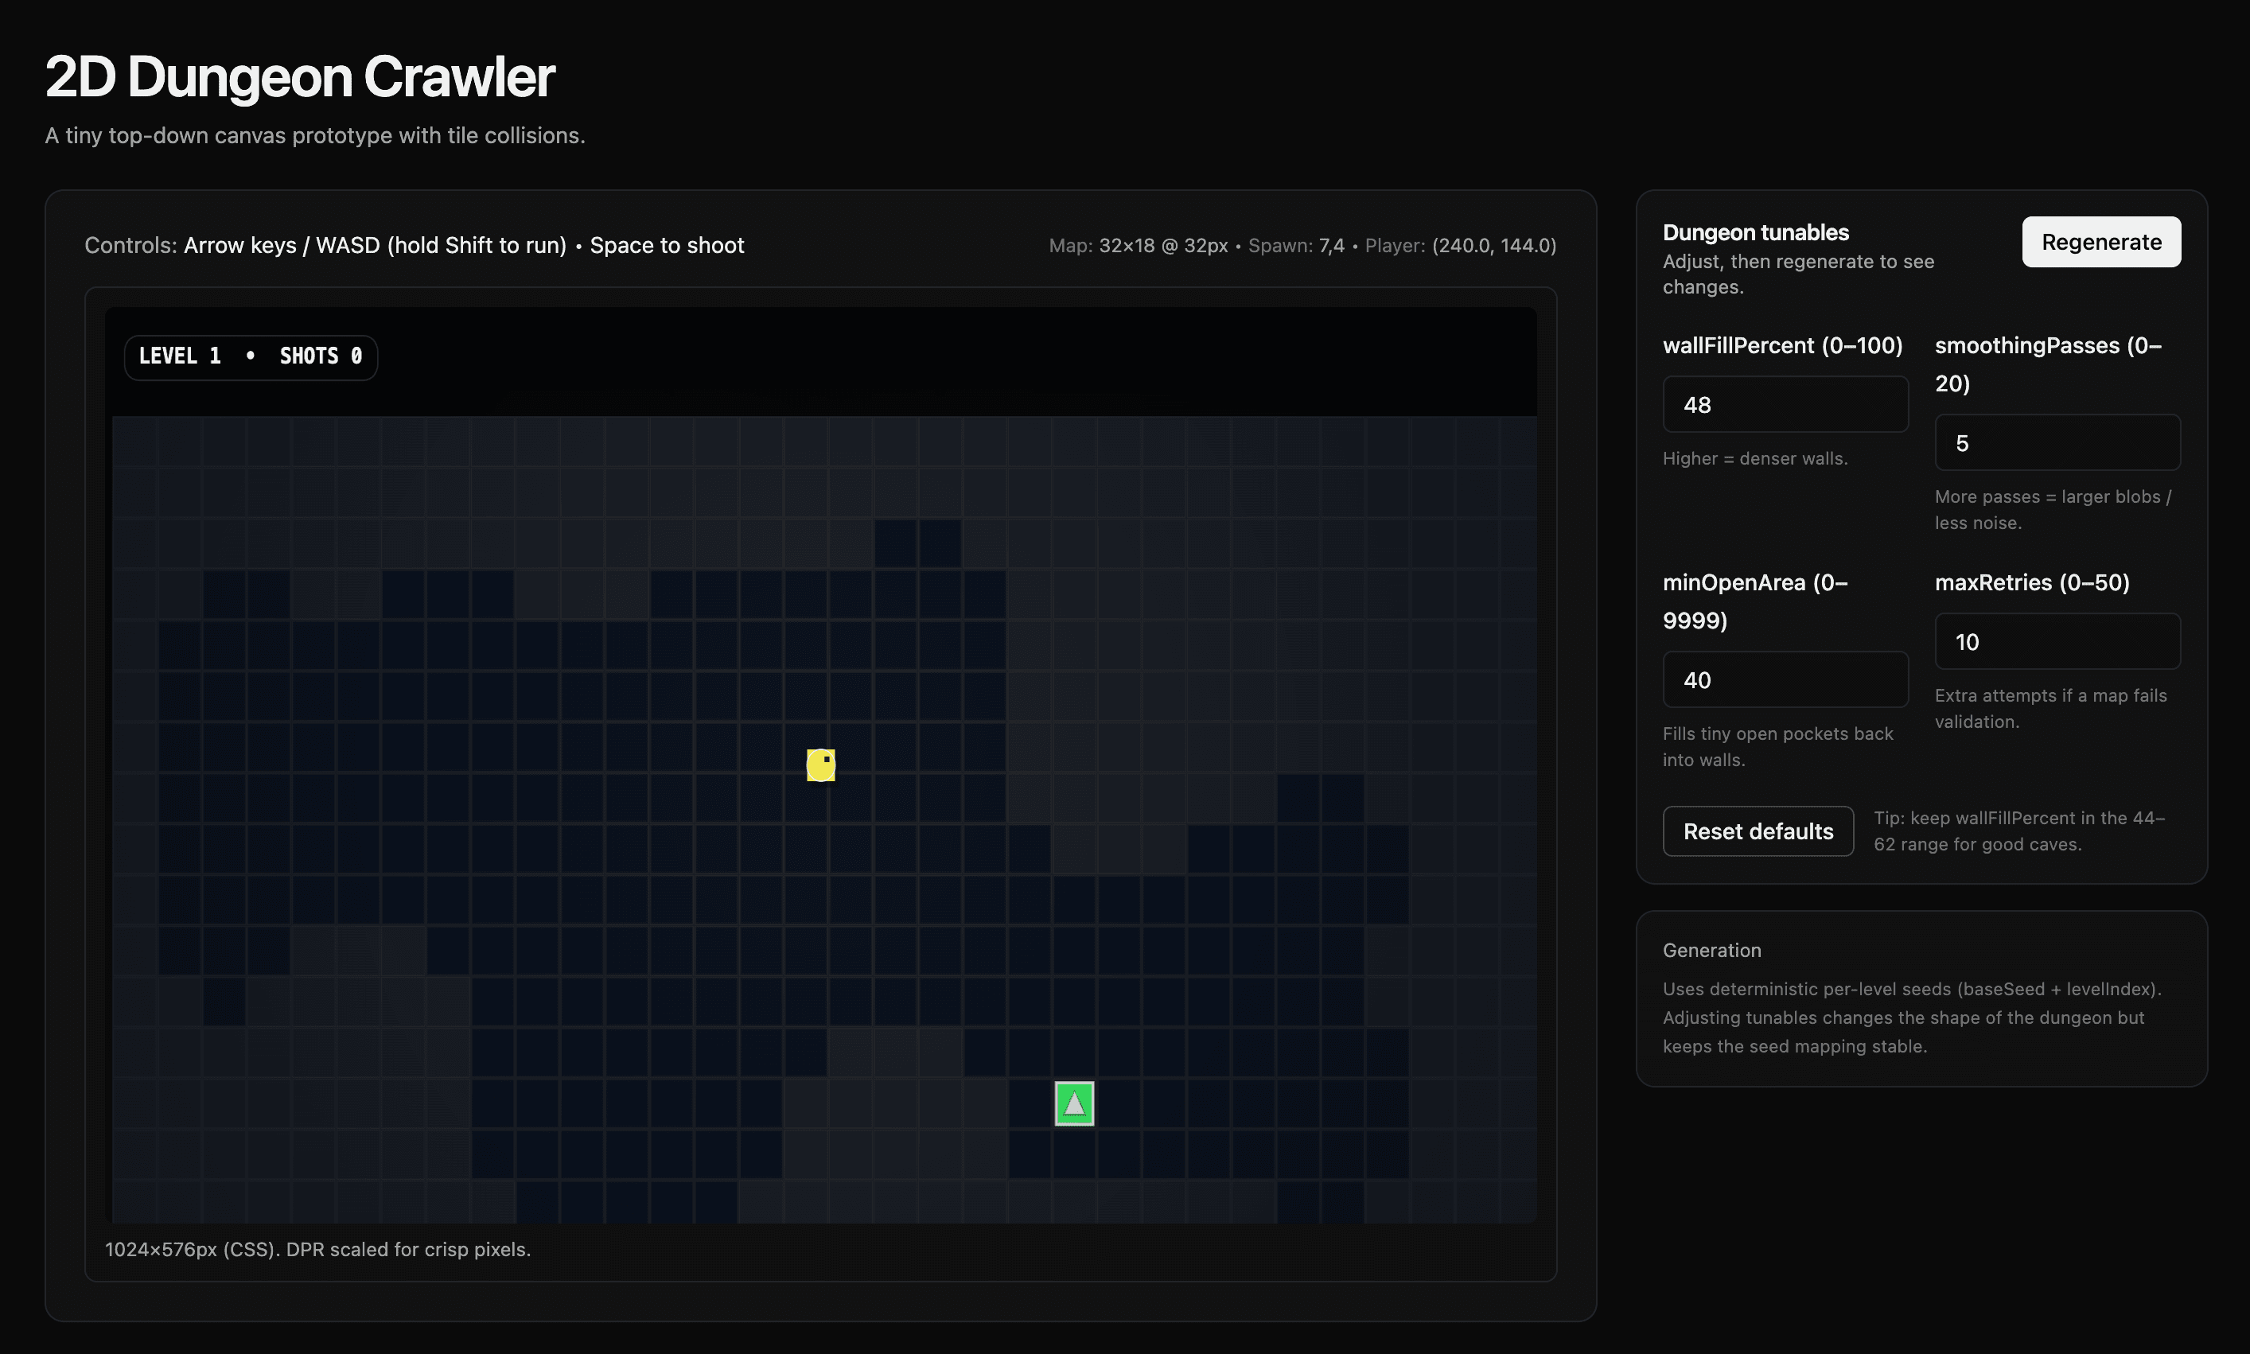Click the Generation panel heading
Image resolution: width=2250 pixels, height=1354 pixels.
pos(1711,950)
